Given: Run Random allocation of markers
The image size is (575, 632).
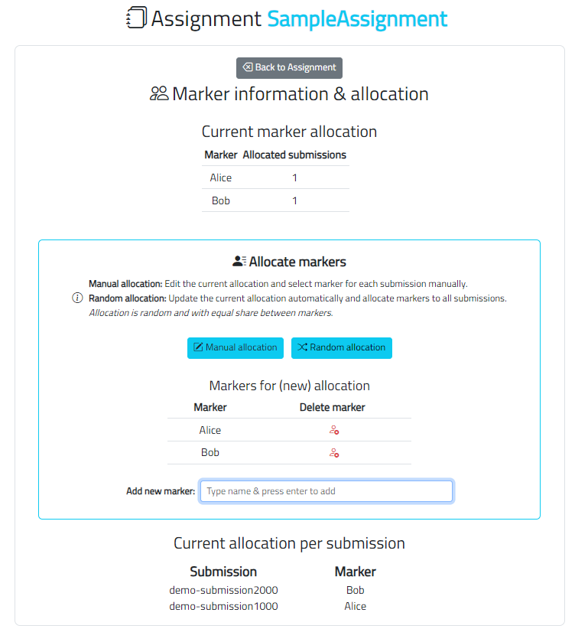Looking at the screenshot, I should pos(341,347).
